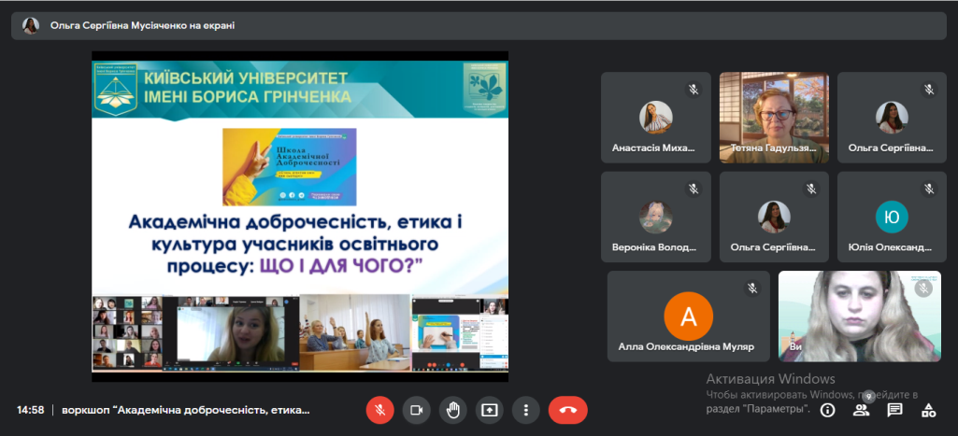Open the chat with everyone panel
This screenshot has width=958, height=436.
pyautogui.click(x=894, y=410)
